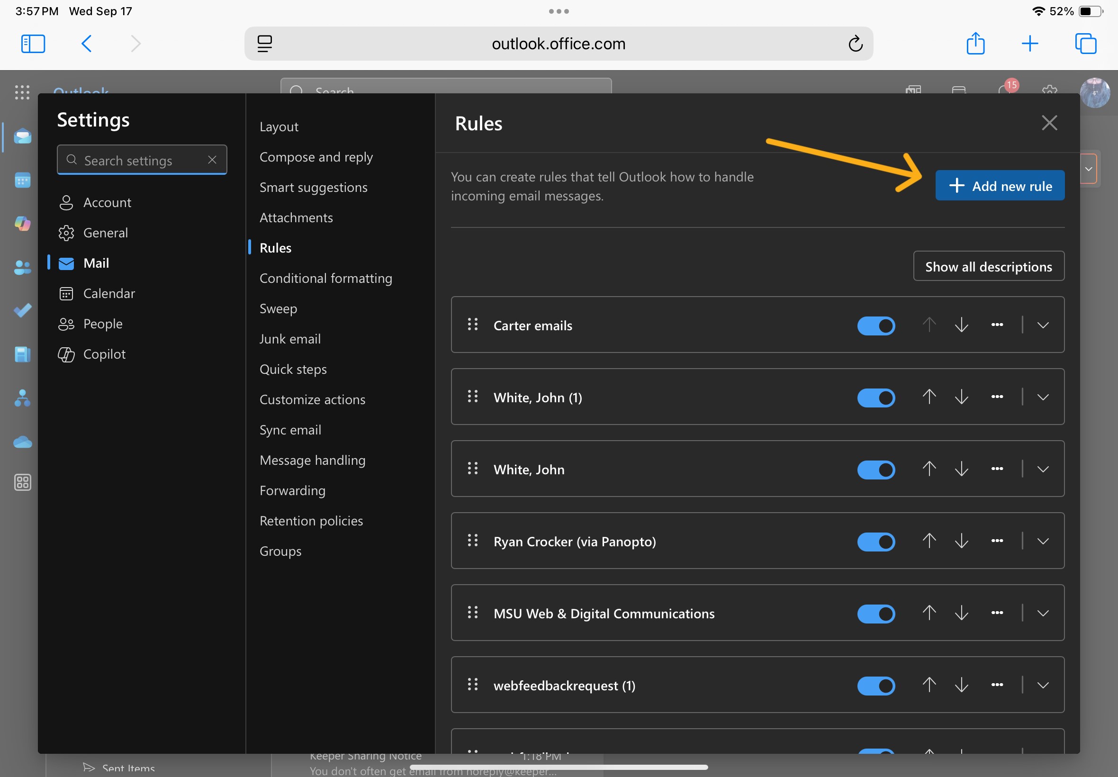The height and width of the screenshot is (777, 1118).
Task: Click inside the Search settings field
Action: coord(136,160)
